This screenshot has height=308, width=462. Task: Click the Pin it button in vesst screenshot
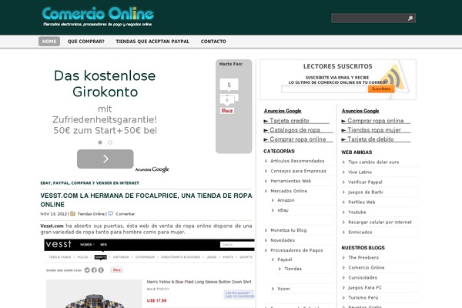(117, 269)
